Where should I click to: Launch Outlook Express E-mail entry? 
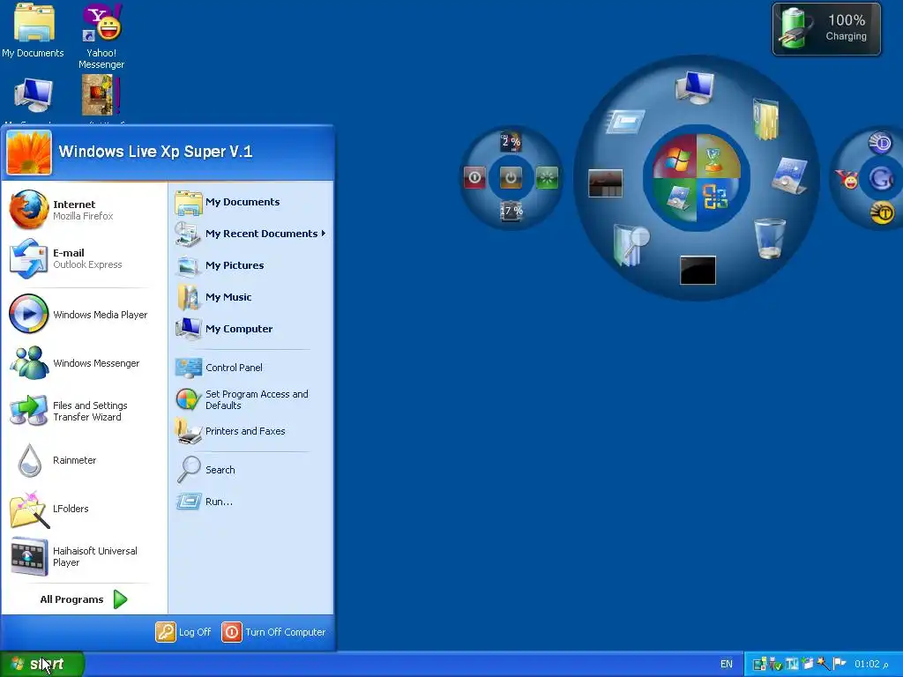pyautogui.click(x=84, y=258)
